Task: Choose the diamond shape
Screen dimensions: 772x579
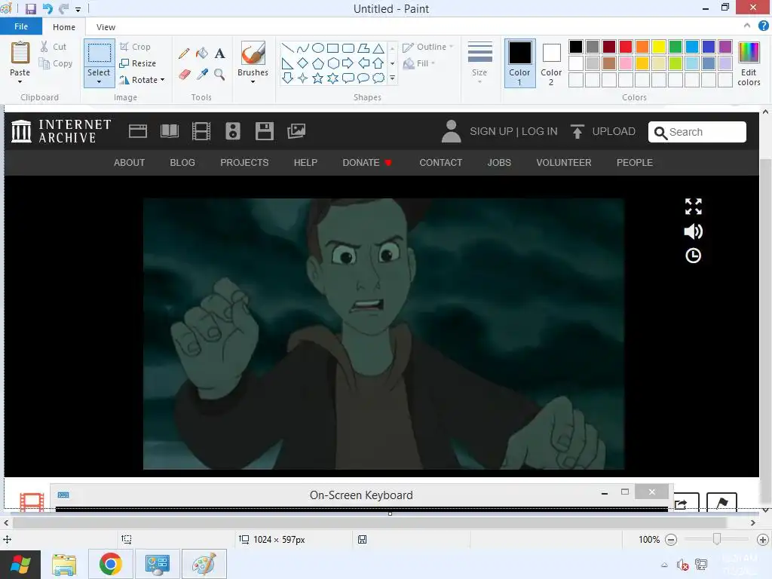Action: 303,63
